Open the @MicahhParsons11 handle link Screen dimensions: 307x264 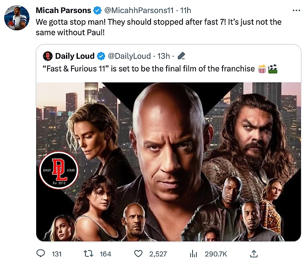click(x=139, y=10)
